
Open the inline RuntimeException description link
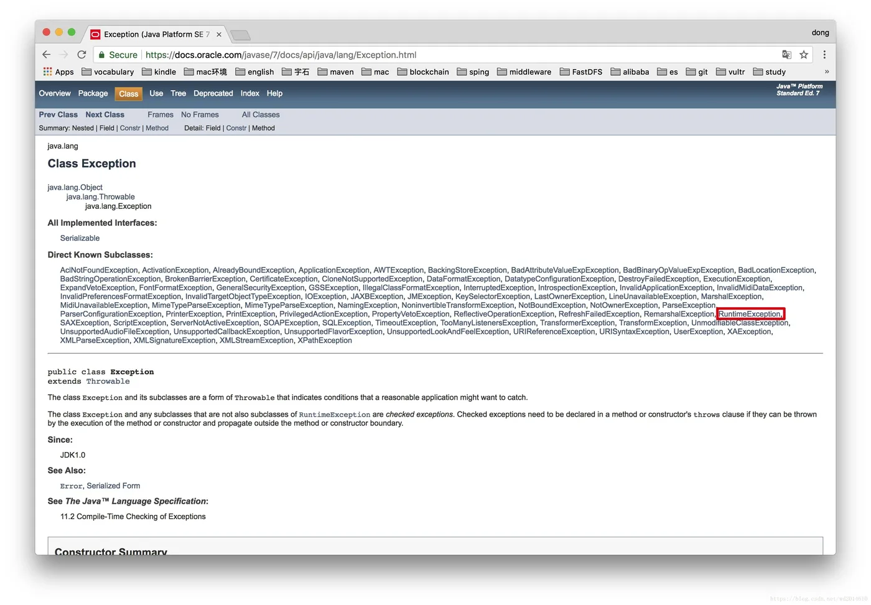click(x=335, y=415)
